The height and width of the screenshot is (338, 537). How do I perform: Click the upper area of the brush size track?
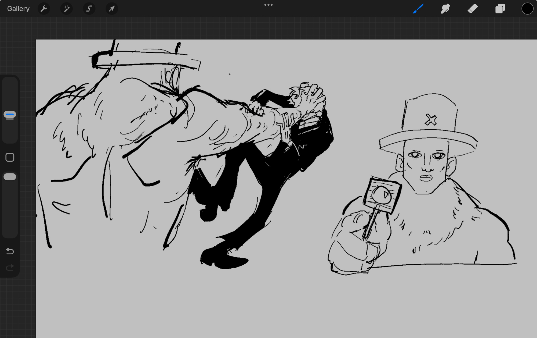coord(10,91)
